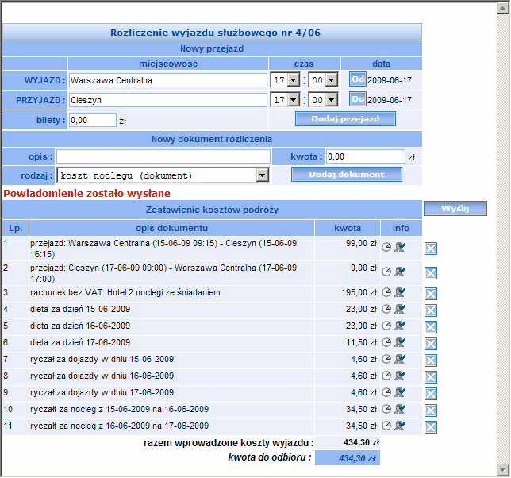Open clock icon for Hotel 2 noclegi row
Image resolution: width=511 pixels, height=478 pixels.
[386, 292]
